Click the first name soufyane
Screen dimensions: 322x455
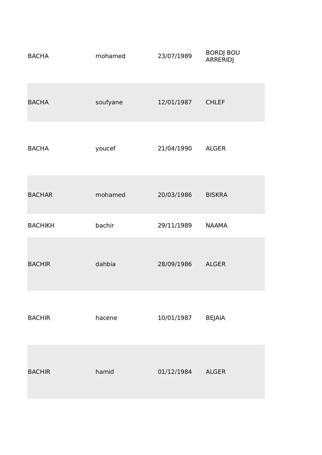[109, 102]
